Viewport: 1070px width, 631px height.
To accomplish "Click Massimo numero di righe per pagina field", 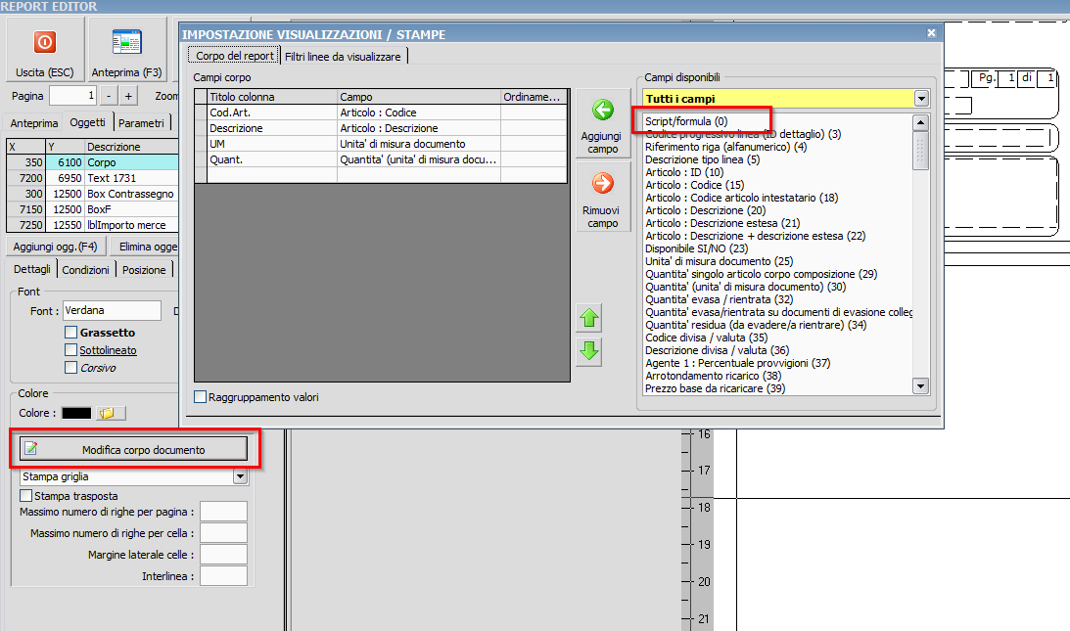I will pyautogui.click(x=223, y=512).
